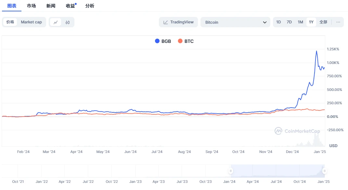348x190 pixels.
Task: Select the 分析 tab
Action: 90,6
